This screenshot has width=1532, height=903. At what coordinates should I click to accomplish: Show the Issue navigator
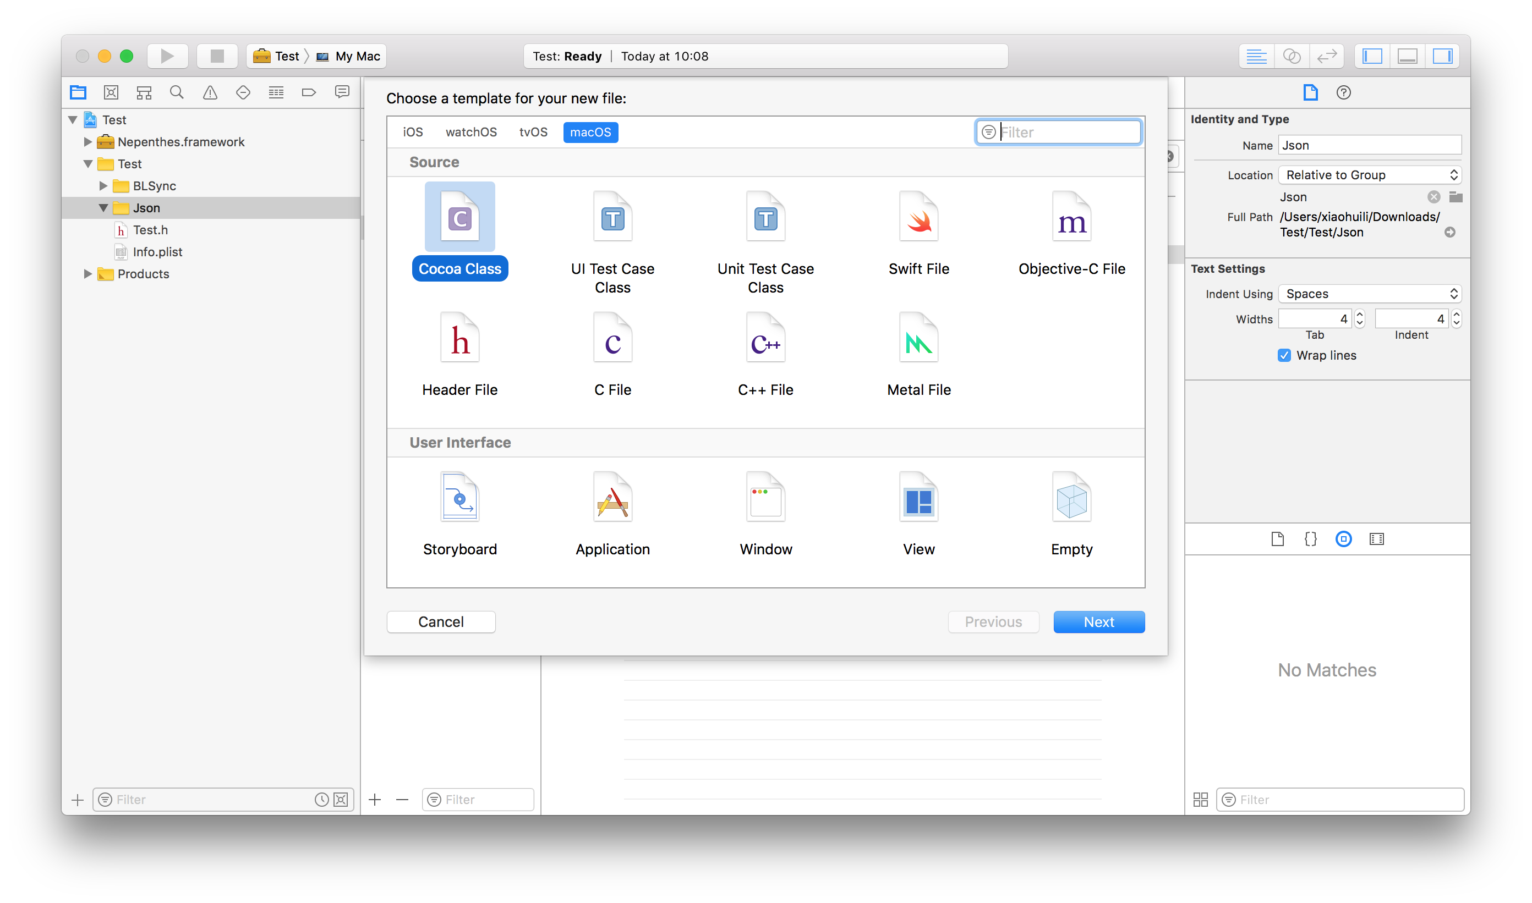click(x=210, y=92)
